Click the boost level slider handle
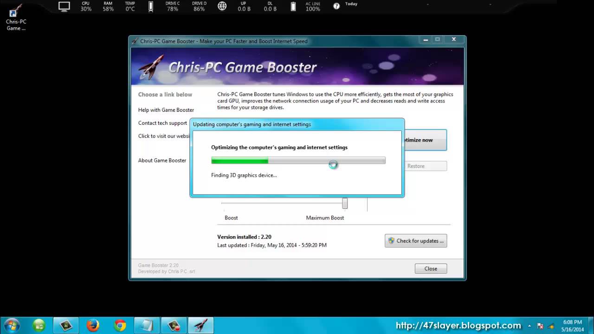The image size is (594, 334). tap(345, 203)
